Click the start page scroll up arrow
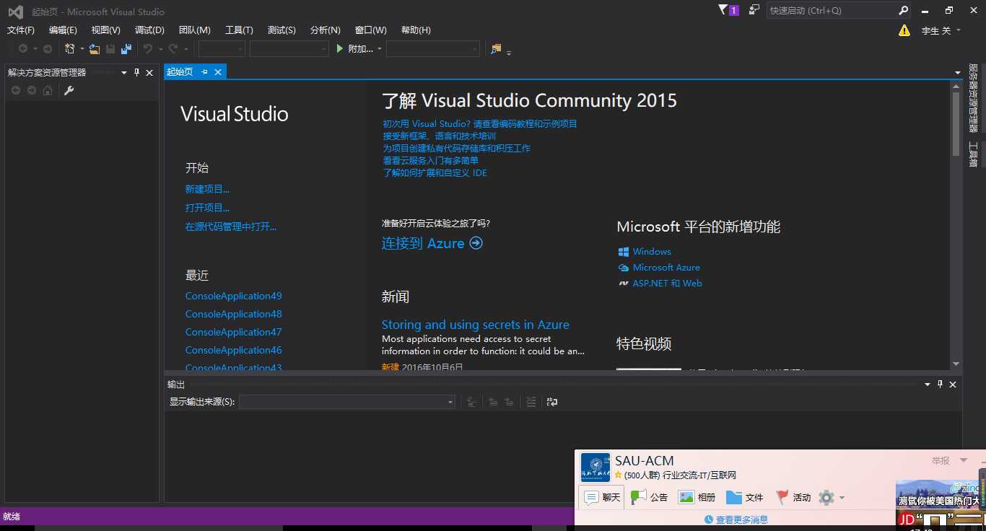986x531 pixels. (956, 86)
